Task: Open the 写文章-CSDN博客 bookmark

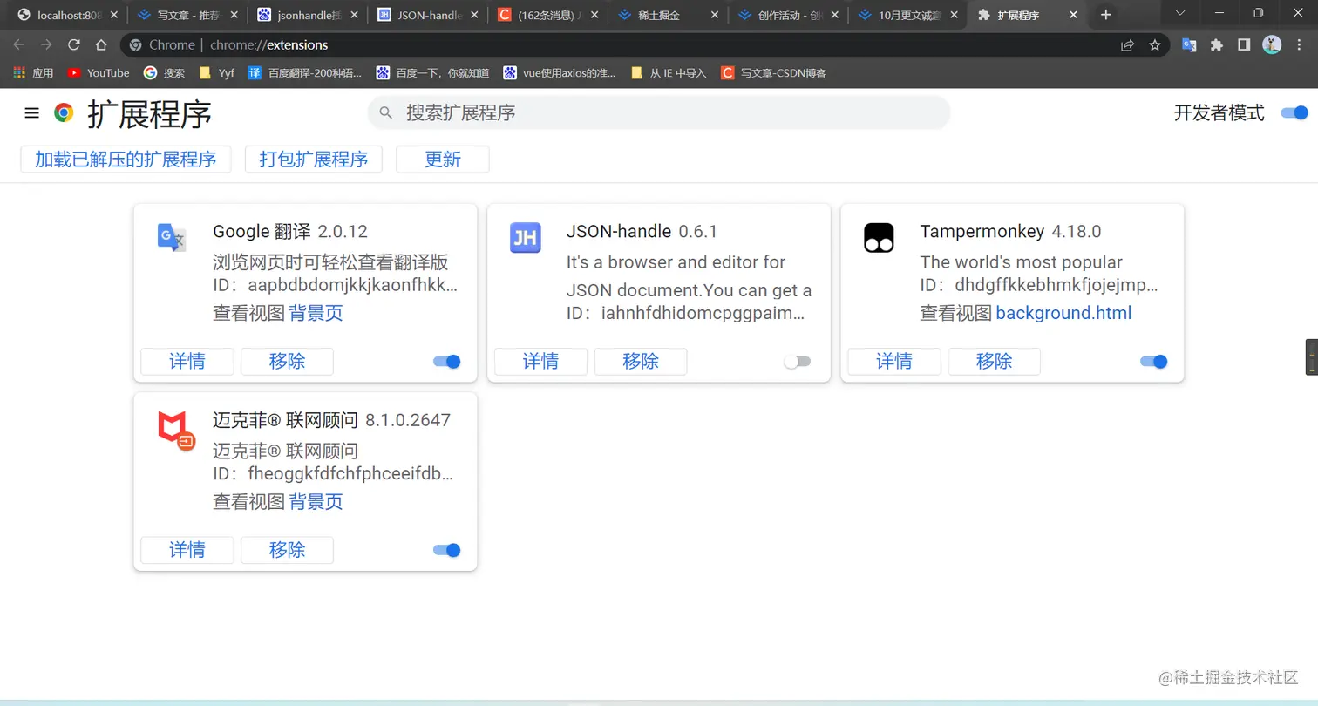Action: 774,73
